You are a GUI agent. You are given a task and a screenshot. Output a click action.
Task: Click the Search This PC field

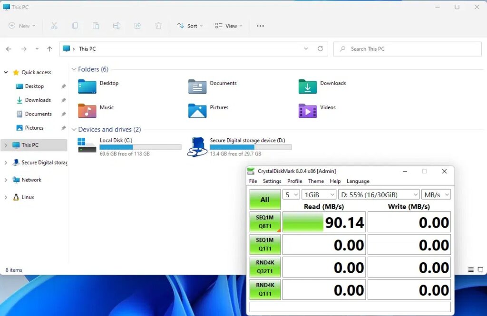tap(408, 49)
